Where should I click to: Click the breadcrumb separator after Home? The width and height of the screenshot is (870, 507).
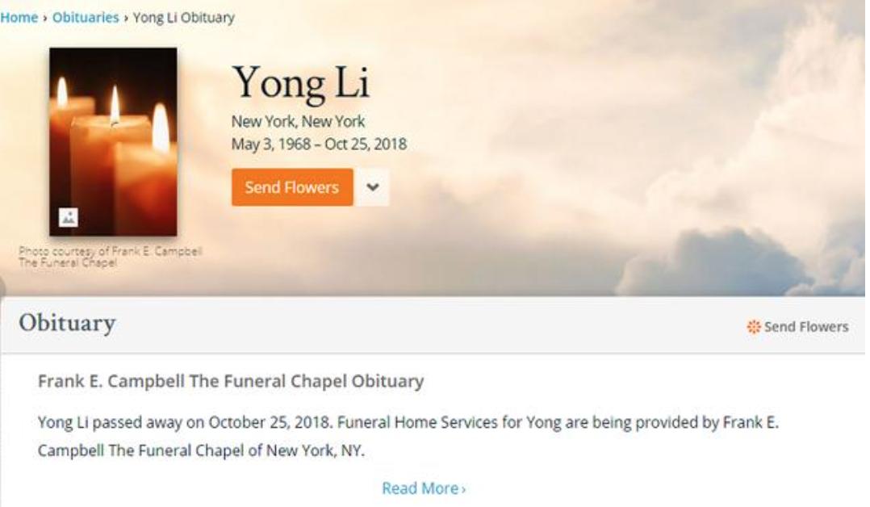pyautogui.click(x=45, y=18)
